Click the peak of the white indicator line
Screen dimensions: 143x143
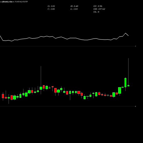(126, 33)
